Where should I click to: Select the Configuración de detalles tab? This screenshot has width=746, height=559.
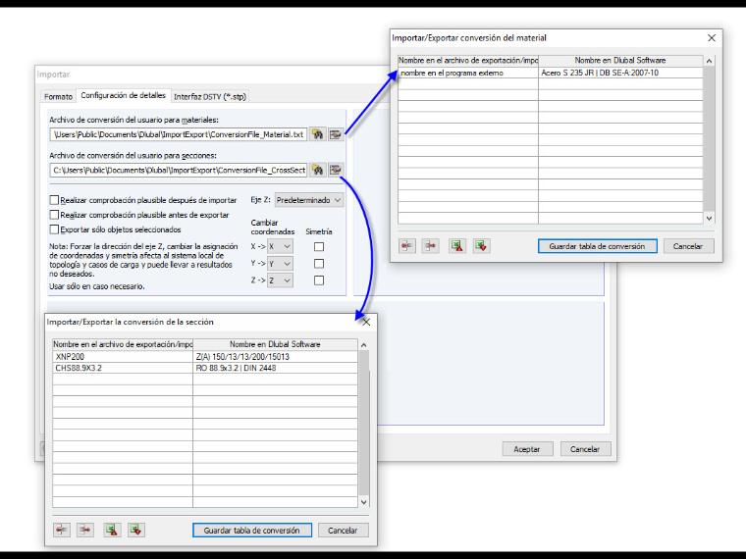124,95
